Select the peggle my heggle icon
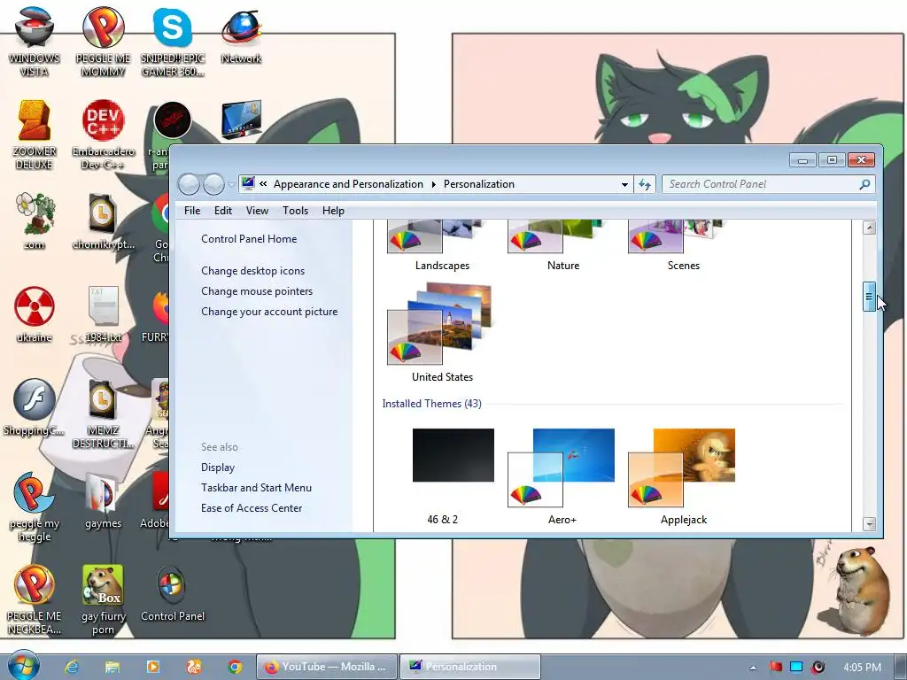 click(x=34, y=506)
